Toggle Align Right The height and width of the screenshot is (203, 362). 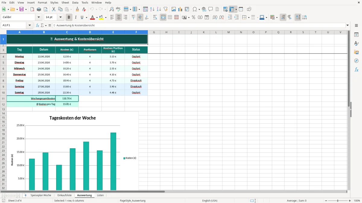click(x=125, y=17)
